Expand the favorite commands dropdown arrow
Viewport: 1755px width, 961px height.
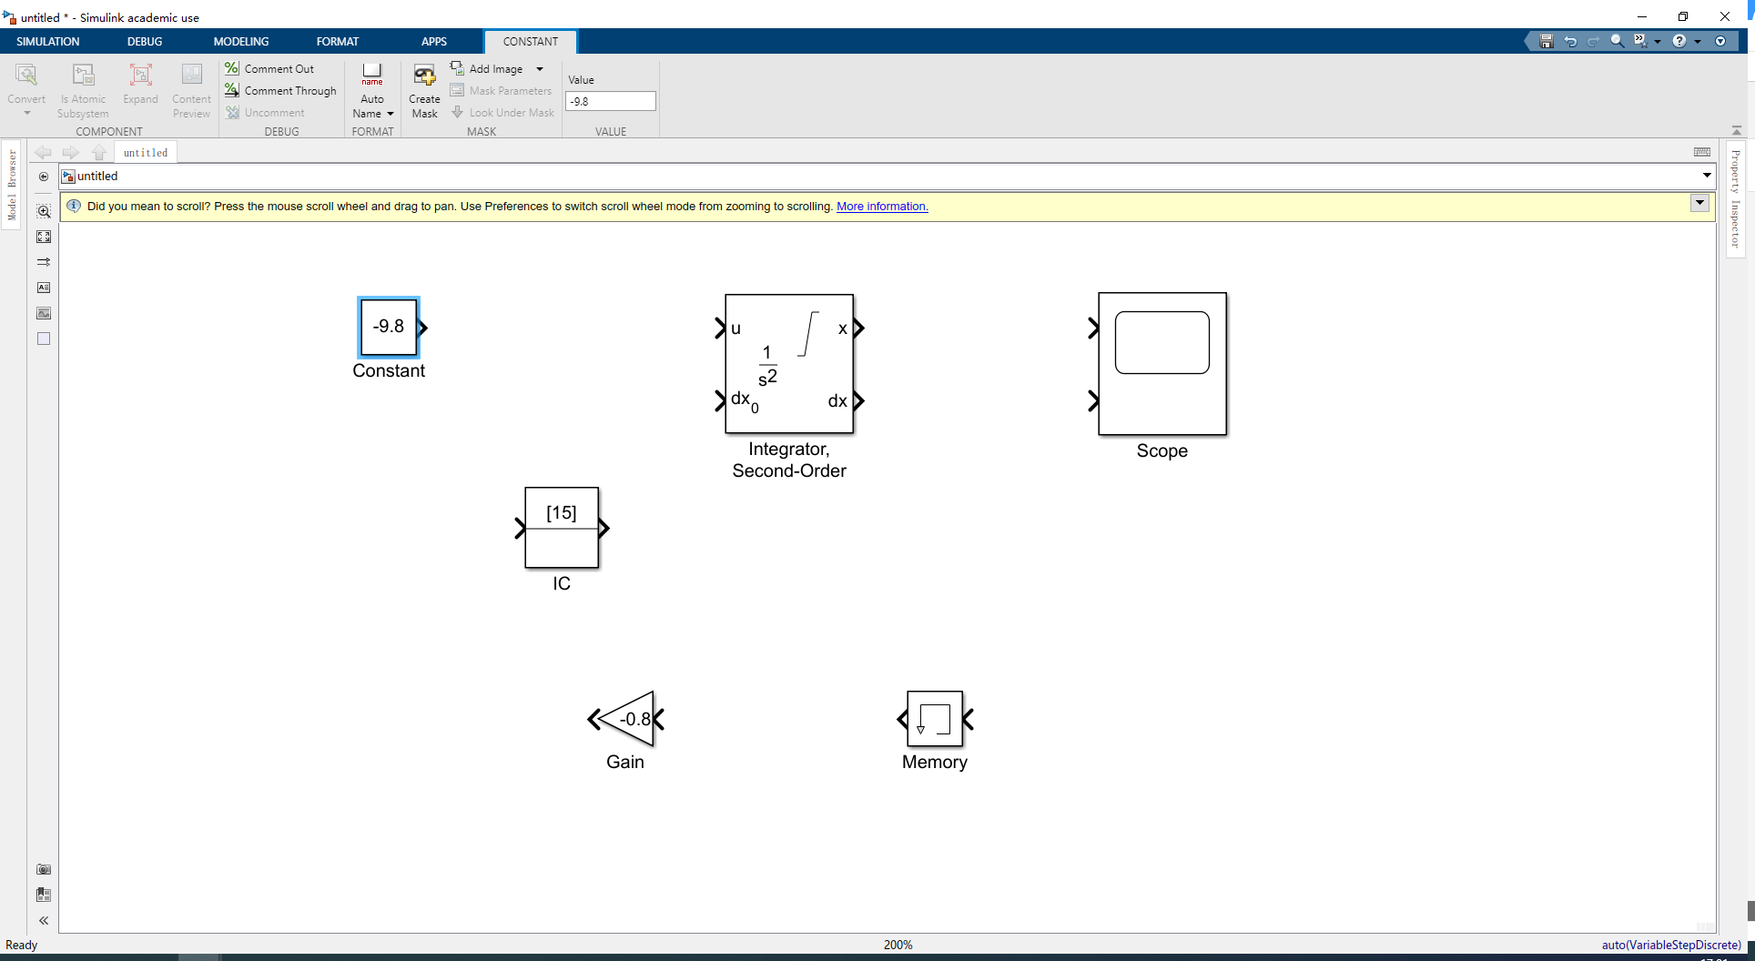(1658, 42)
